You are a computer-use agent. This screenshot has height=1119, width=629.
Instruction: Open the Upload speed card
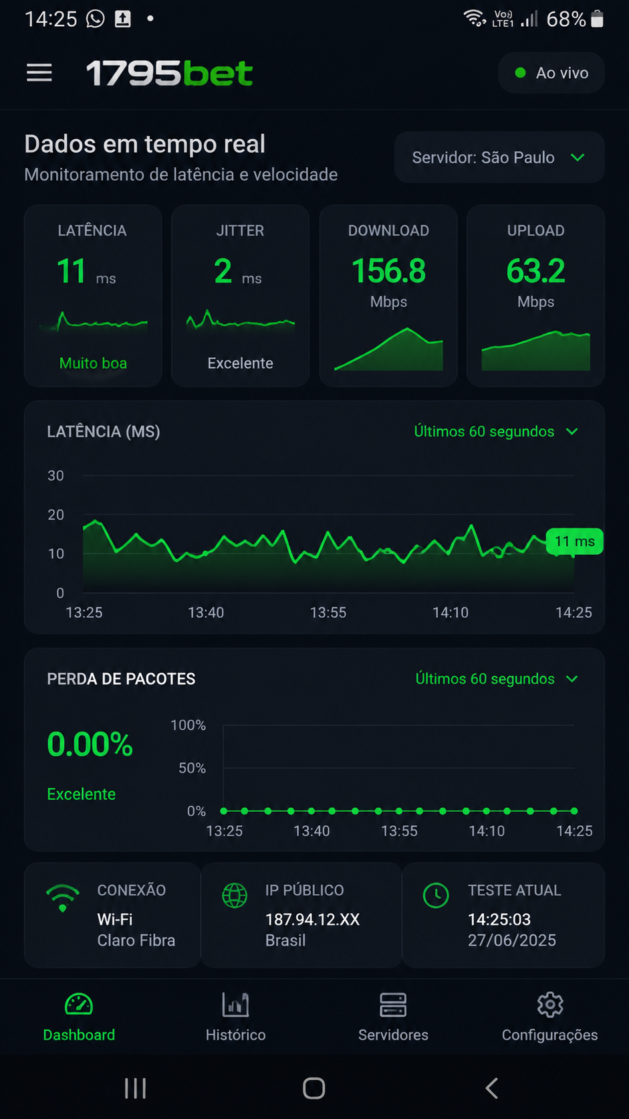[535, 296]
